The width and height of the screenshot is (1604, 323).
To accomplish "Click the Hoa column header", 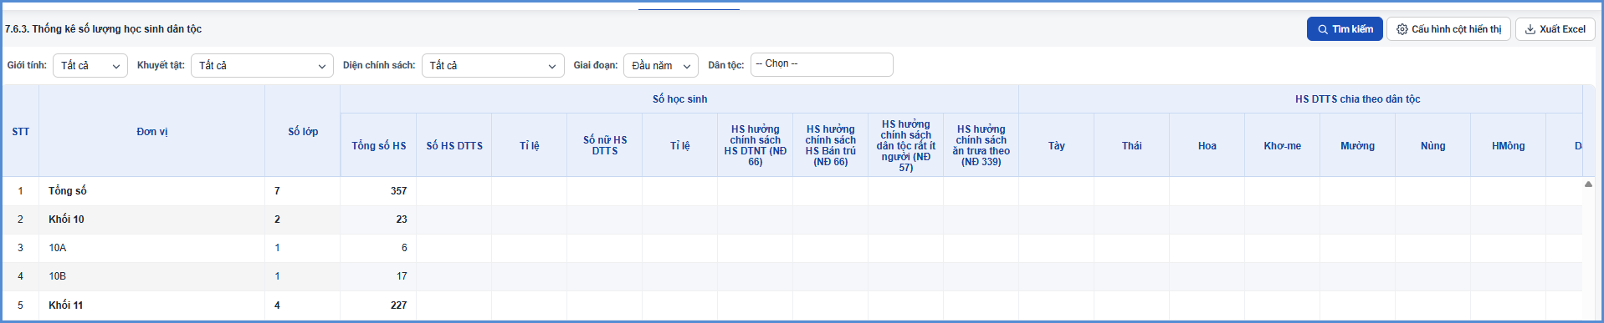I will coord(1207,145).
